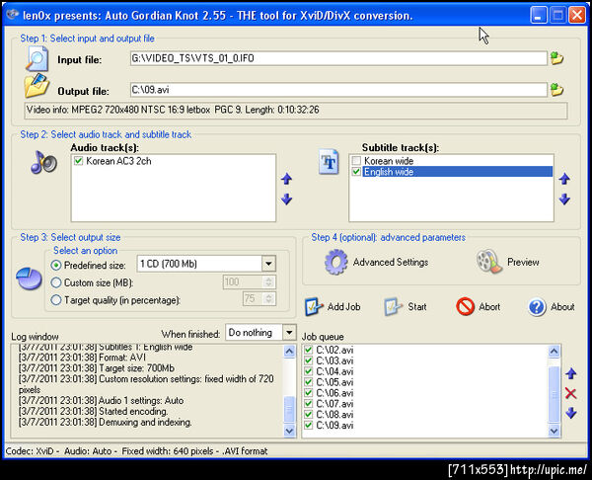Uncheck English wide subtitle track

point(356,172)
